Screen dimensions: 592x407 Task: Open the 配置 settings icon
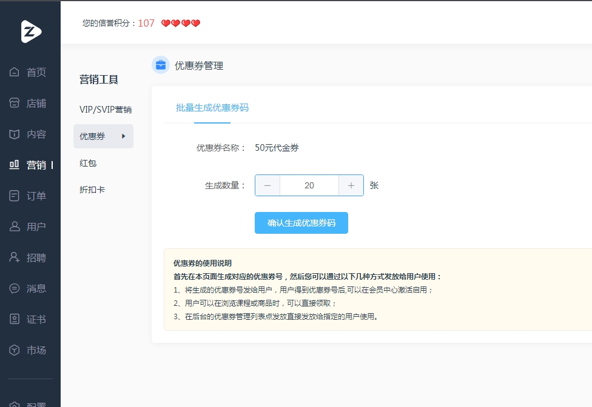tap(15, 404)
